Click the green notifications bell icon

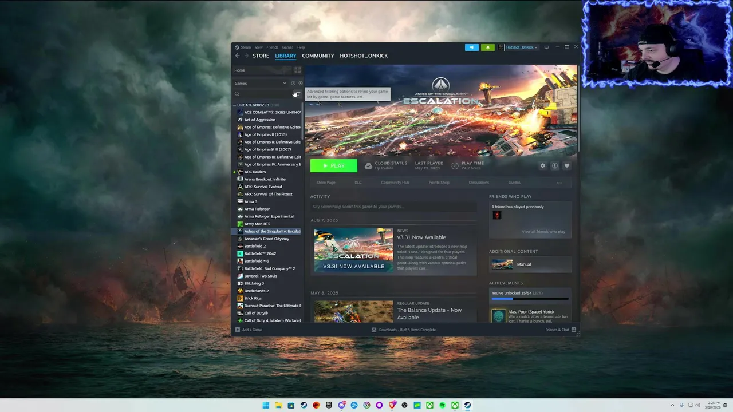[x=488, y=47]
